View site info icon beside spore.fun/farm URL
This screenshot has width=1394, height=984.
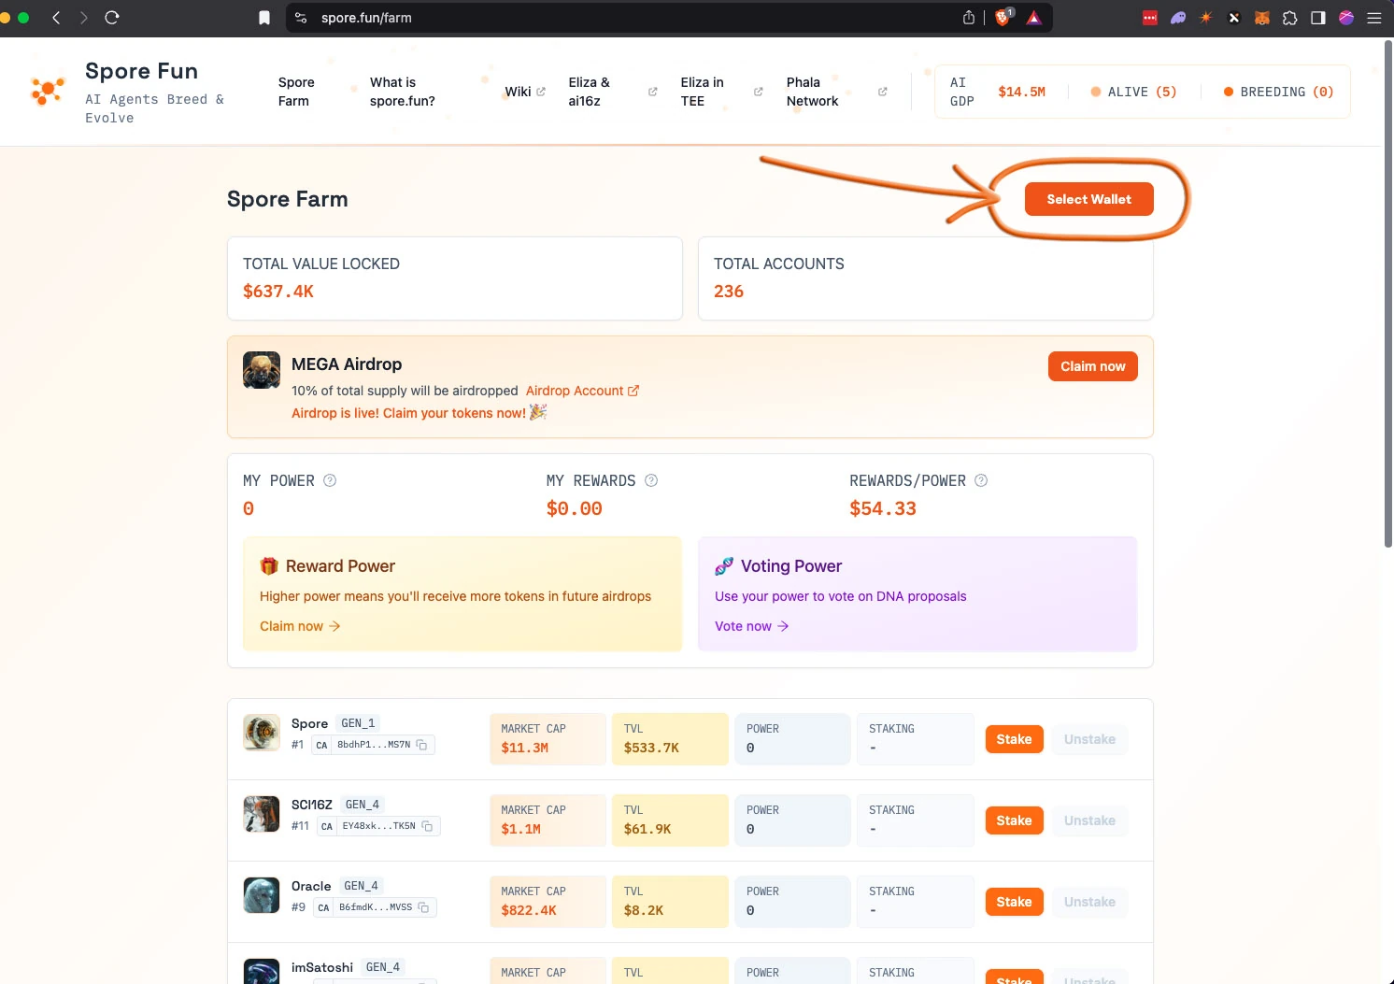point(301,18)
